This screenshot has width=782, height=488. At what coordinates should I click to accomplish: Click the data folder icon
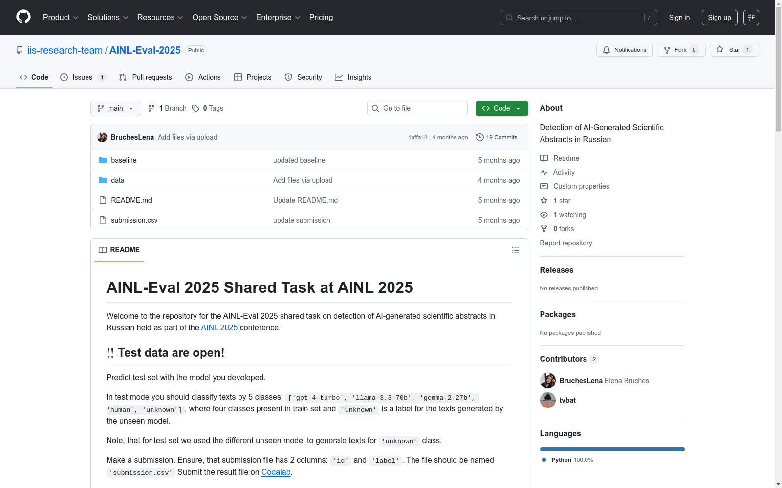tap(103, 180)
